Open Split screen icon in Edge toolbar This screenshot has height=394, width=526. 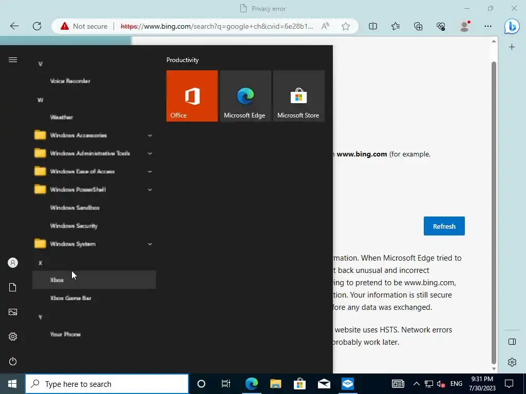(x=373, y=26)
